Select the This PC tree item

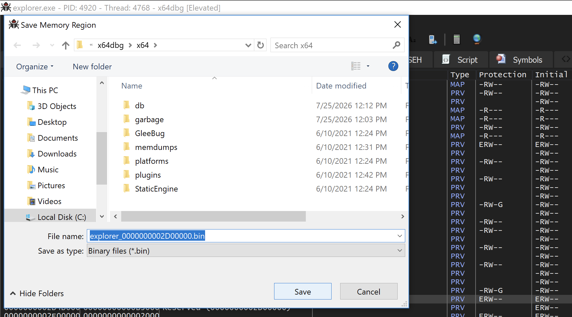(45, 90)
